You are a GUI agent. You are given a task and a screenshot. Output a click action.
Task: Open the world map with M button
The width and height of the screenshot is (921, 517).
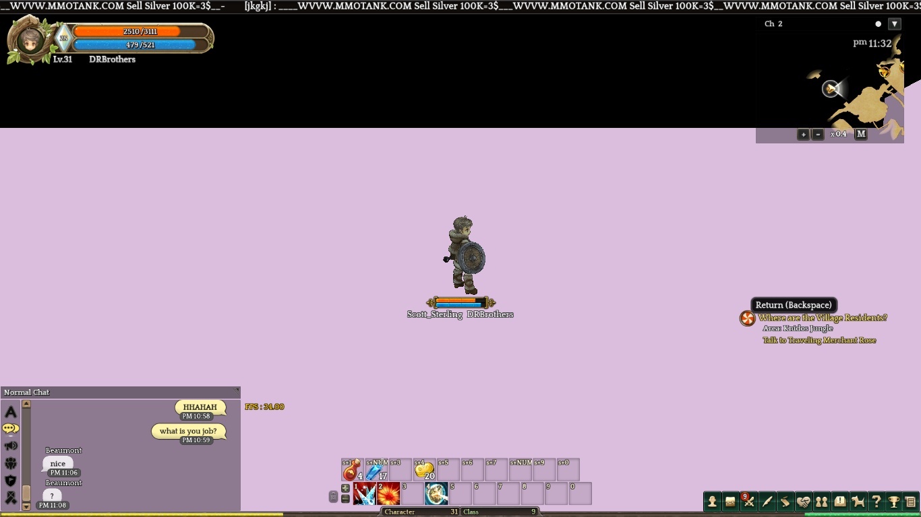(861, 134)
